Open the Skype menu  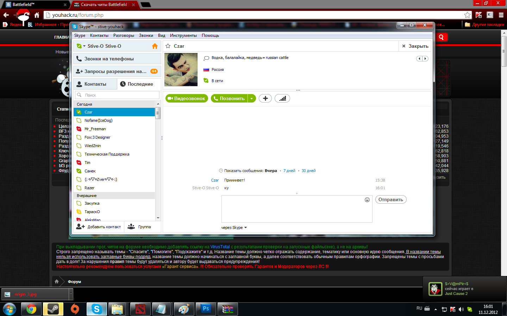[x=80, y=35]
